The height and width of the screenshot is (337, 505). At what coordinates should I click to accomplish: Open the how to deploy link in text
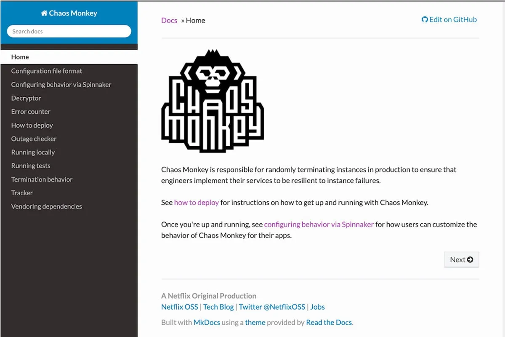tap(197, 202)
